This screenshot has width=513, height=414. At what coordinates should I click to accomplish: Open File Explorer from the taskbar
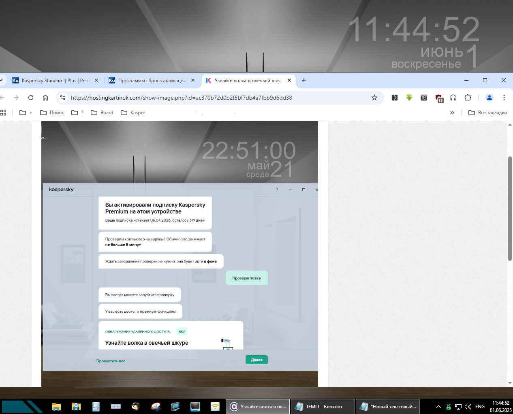(56, 407)
